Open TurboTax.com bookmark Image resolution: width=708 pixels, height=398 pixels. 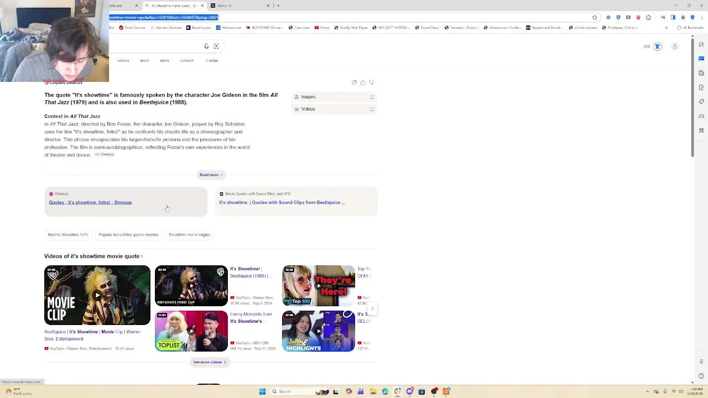coord(132,28)
